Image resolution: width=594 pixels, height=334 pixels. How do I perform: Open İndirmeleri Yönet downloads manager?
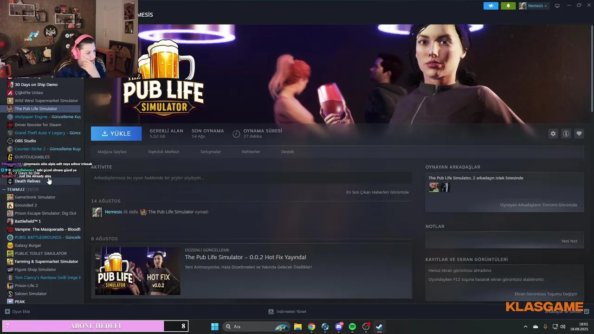point(287,312)
